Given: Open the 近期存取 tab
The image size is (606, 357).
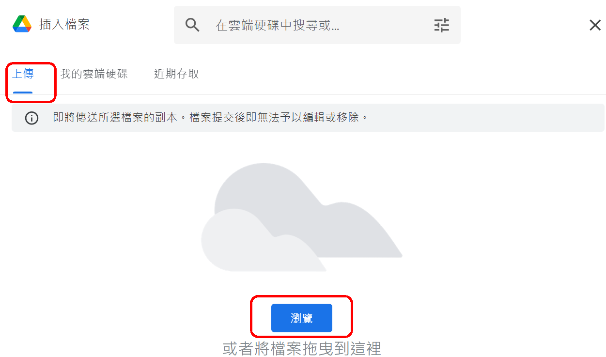Looking at the screenshot, I should 176,74.
